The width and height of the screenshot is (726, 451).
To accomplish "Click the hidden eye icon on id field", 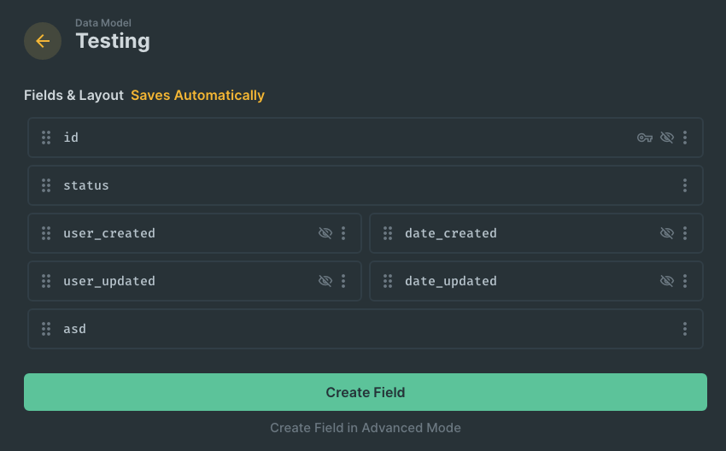I will [667, 138].
